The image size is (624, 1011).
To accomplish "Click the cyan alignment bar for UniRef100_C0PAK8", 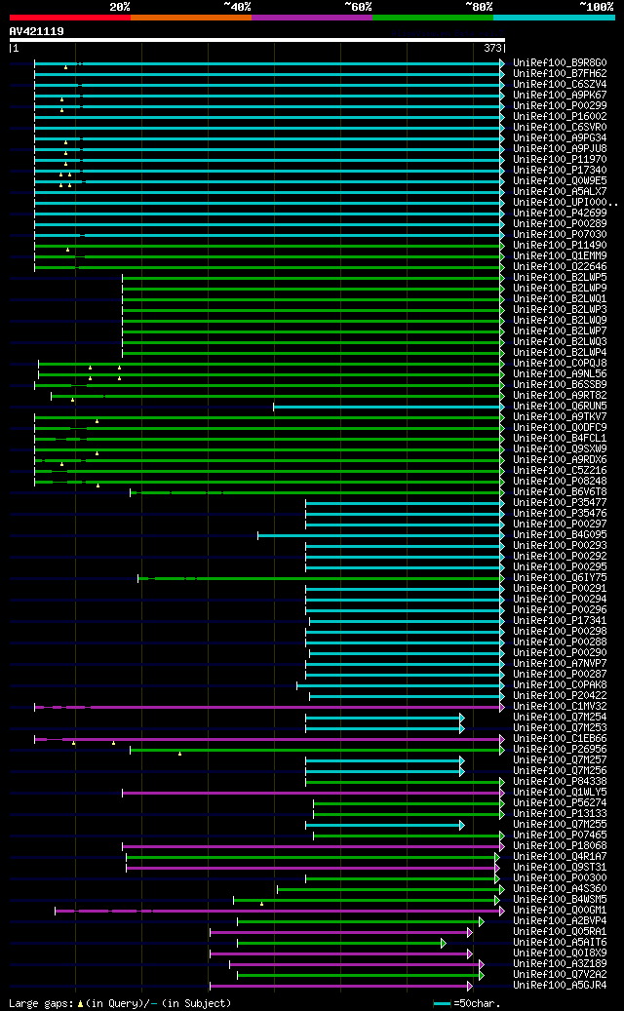I will [x=400, y=684].
